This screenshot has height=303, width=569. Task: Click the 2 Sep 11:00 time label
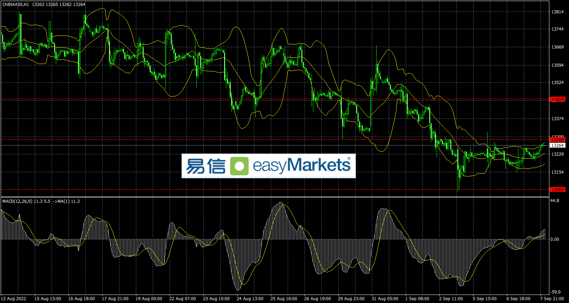(451, 299)
